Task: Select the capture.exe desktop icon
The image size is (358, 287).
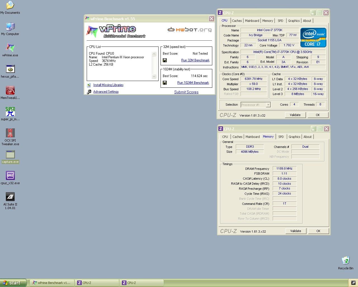Action: tap(10, 157)
